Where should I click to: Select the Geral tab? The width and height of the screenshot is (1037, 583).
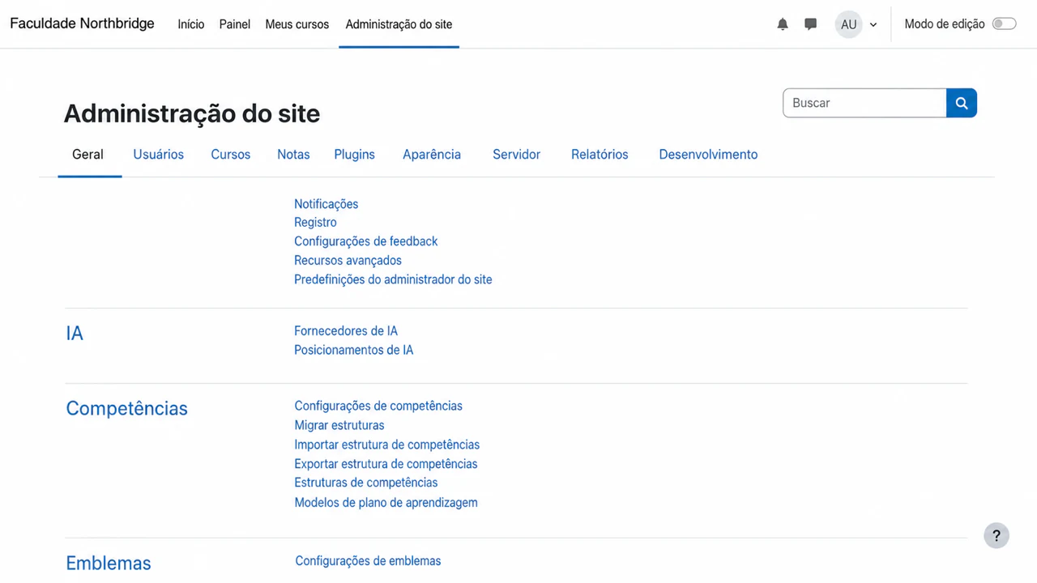88,155
